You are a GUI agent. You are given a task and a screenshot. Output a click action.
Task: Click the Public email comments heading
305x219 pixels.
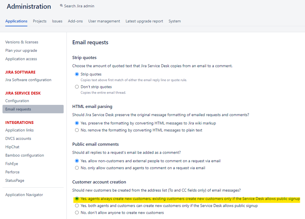tap(96, 144)
